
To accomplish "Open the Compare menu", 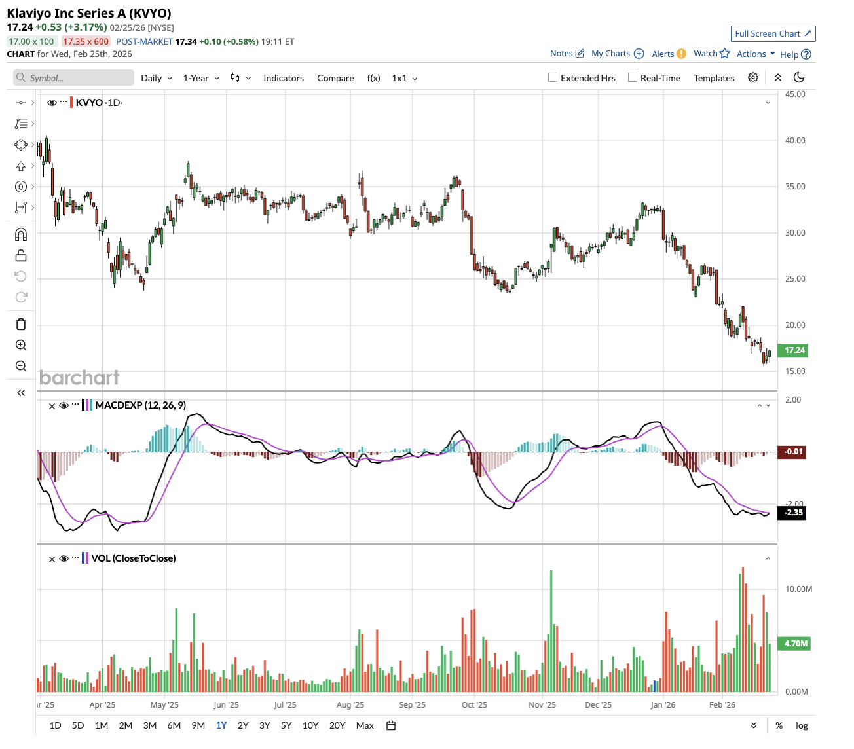I will point(335,78).
